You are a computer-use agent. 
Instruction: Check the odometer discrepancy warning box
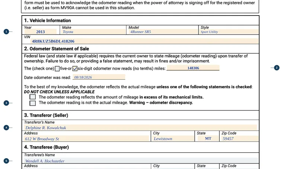point(33,103)
